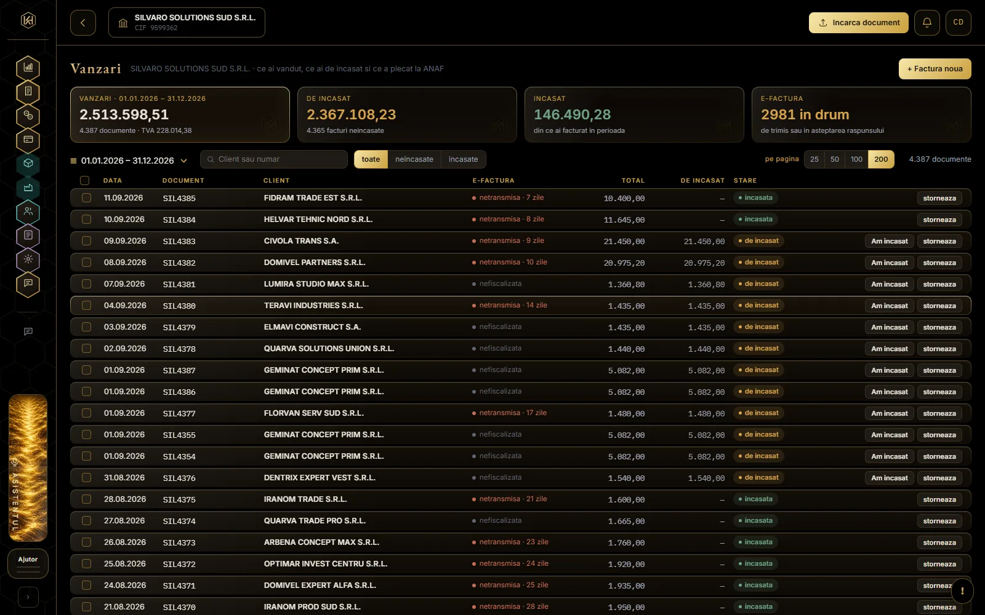
Task: Open the notifications bell
Action: point(927,23)
